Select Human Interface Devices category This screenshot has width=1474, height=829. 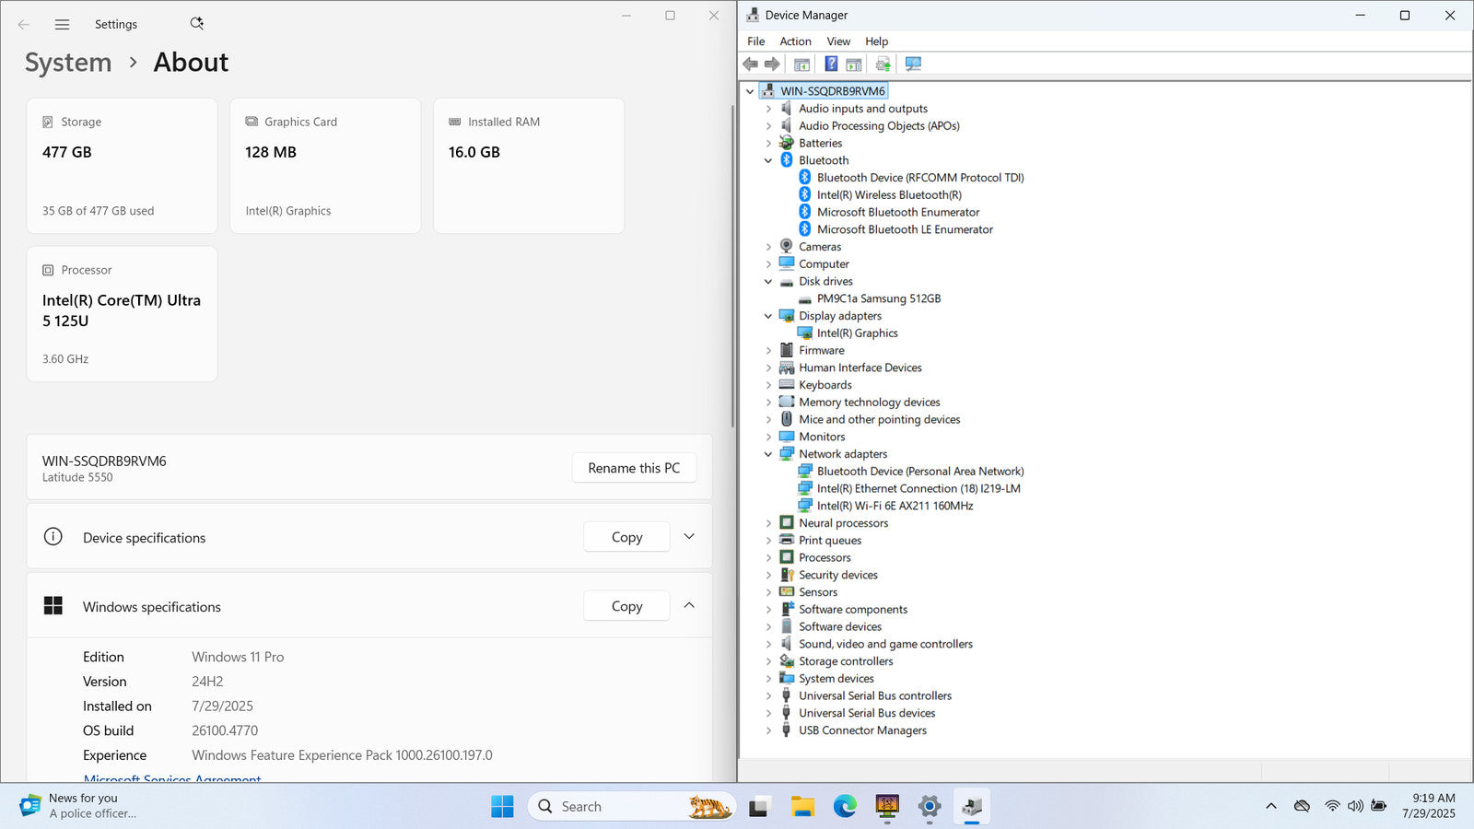[860, 368]
